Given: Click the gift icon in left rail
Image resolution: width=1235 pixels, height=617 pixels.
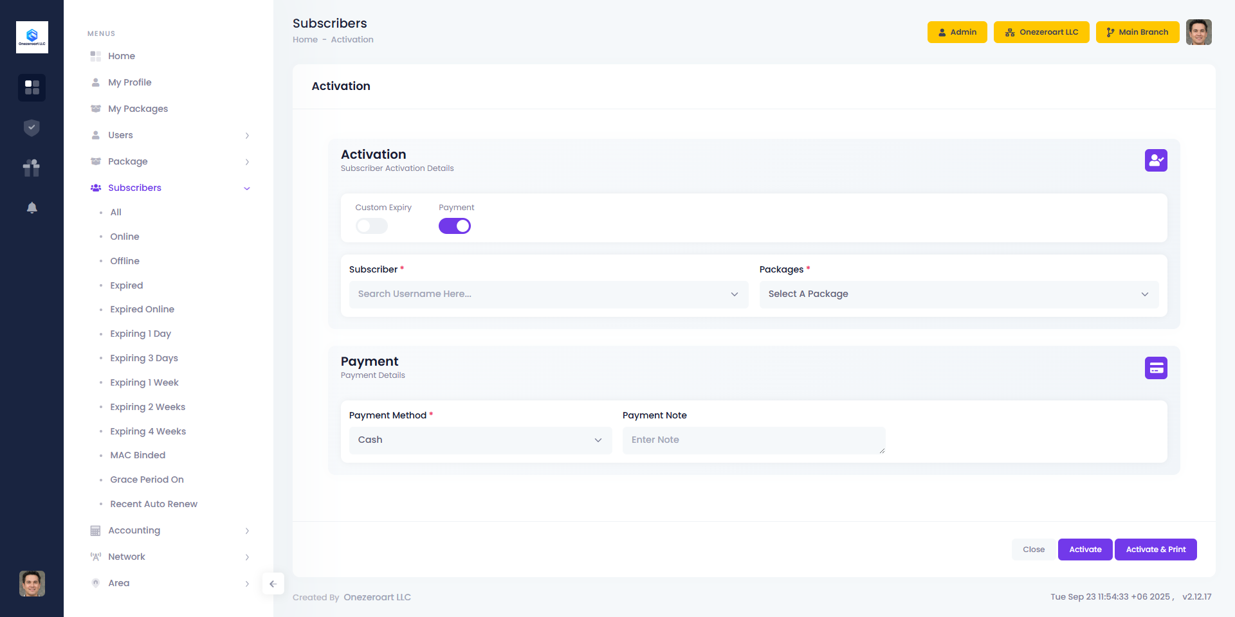Looking at the screenshot, I should (32, 168).
